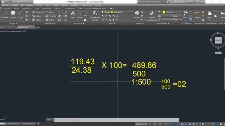Select the Círculo draw tool
The height and width of the screenshot is (126, 225).
coord(13,15)
